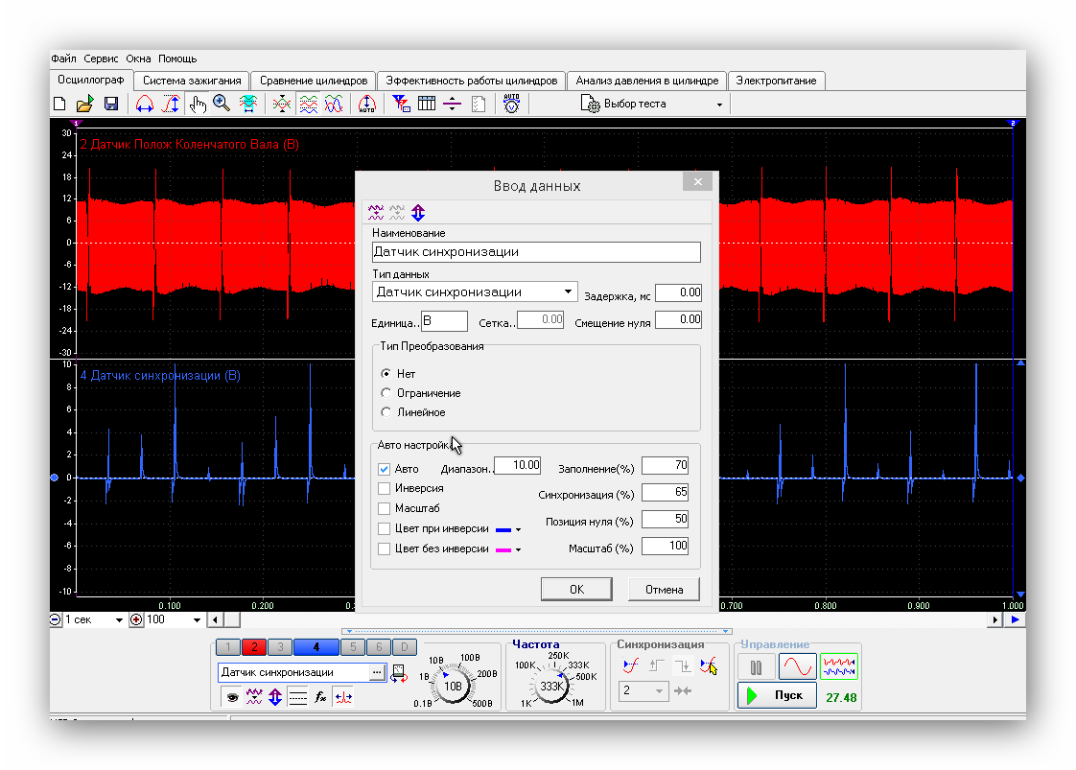Select the Ограничение radio button
Viewport: 1076px width, 770px height.
click(x=386, y=392)
